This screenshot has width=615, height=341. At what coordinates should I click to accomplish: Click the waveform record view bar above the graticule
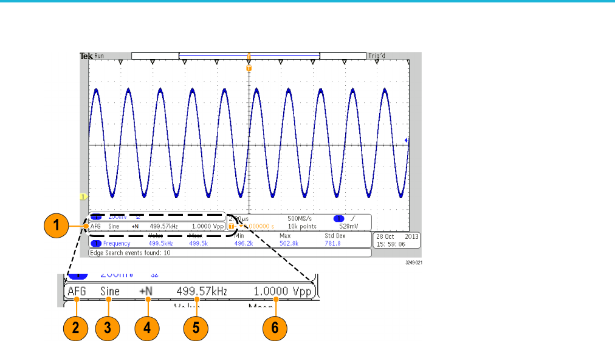(249, 56)
